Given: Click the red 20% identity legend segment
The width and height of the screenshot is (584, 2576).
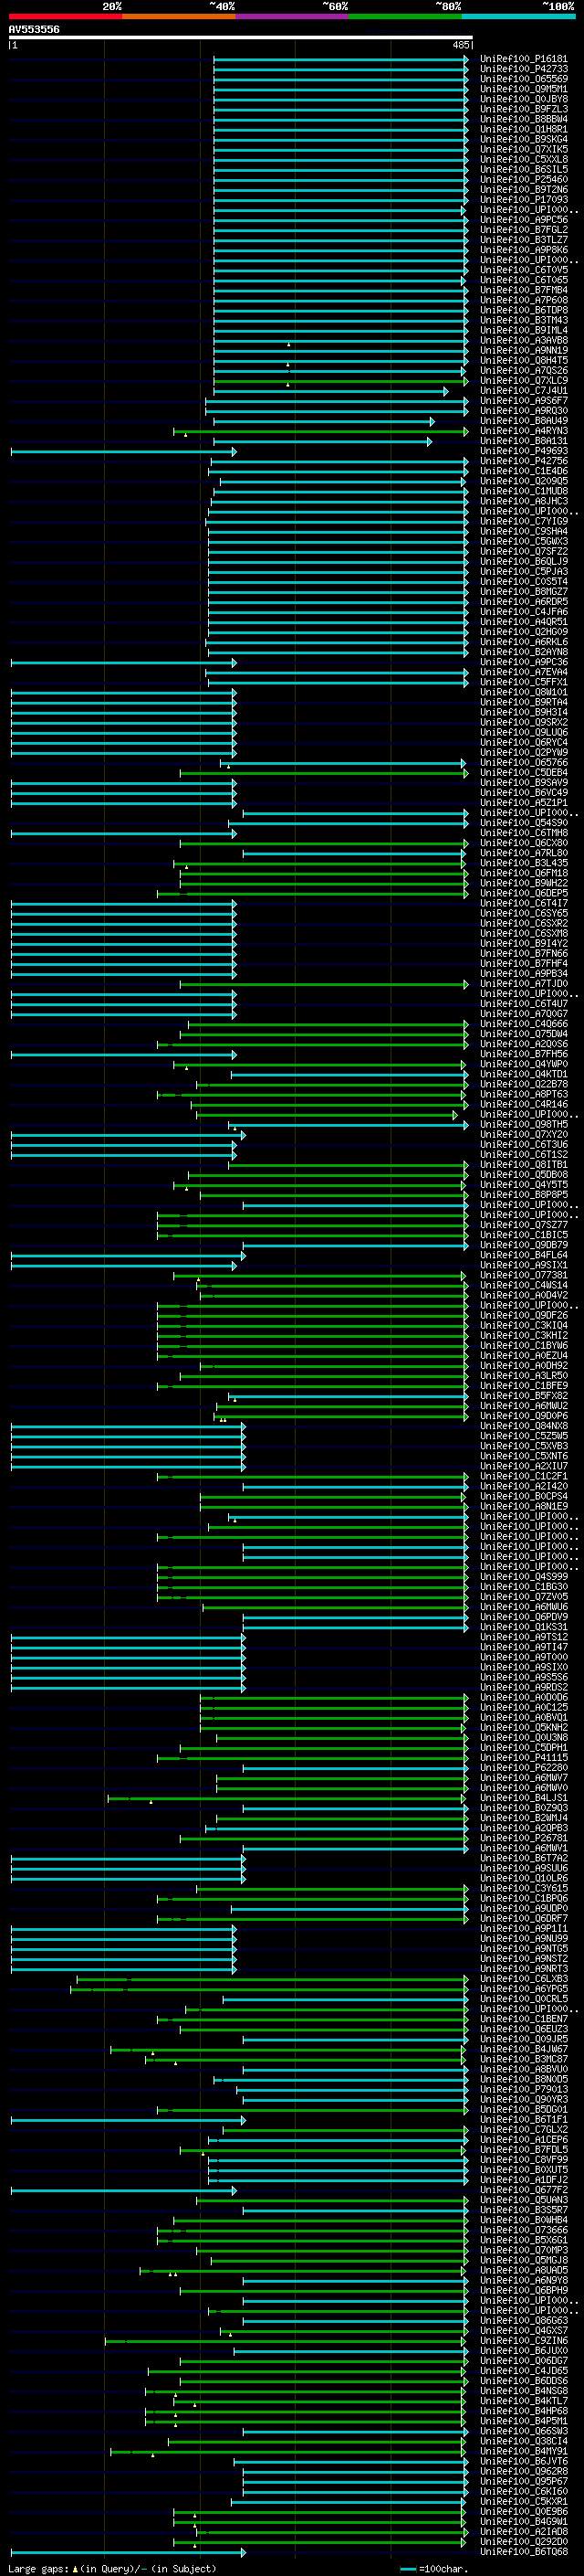Looking at the screenshot, I should 65,16.
